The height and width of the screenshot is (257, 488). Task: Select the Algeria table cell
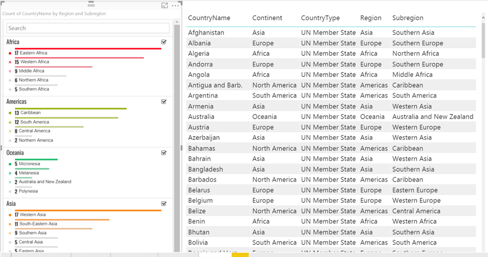click(198, 54)
